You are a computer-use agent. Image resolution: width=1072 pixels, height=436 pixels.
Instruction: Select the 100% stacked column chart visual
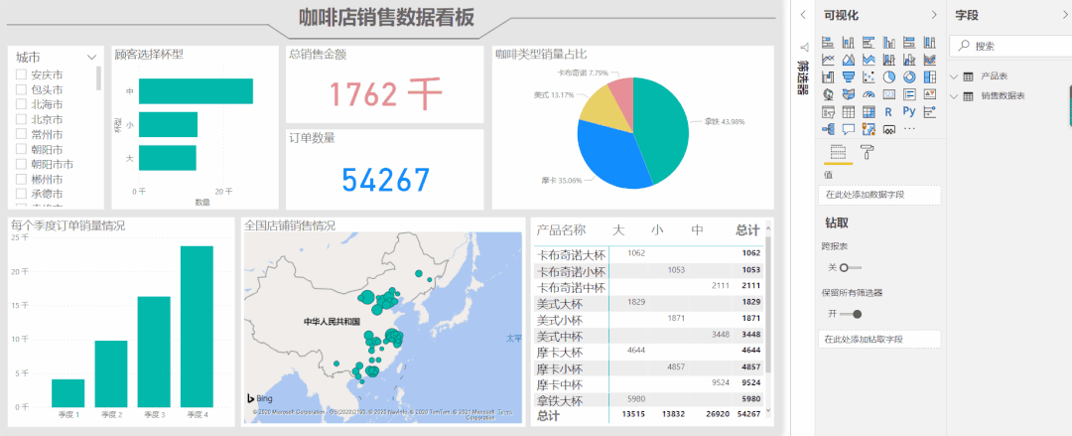(x=930, y=43)
